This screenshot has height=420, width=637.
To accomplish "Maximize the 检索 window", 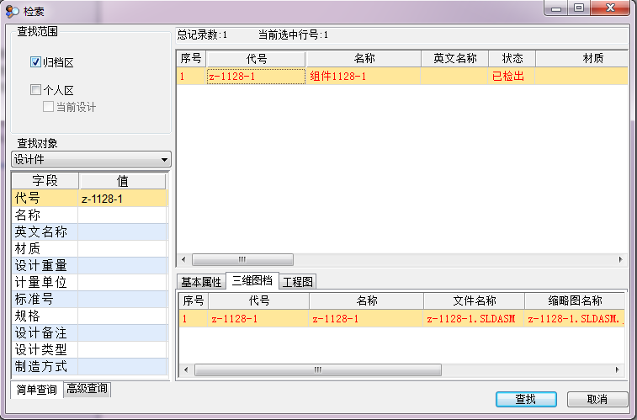I will coord(579,8).
